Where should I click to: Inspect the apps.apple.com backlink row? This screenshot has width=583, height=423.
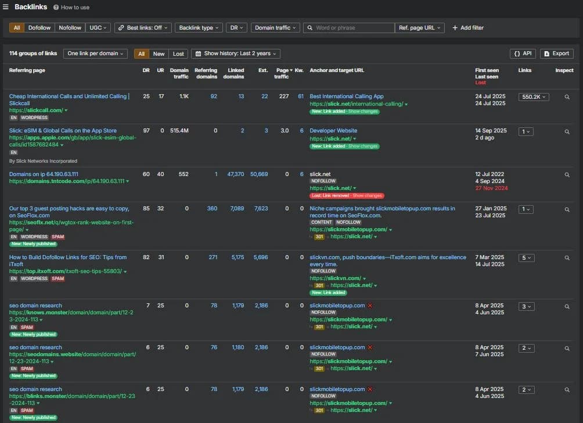tap(567, 132)
